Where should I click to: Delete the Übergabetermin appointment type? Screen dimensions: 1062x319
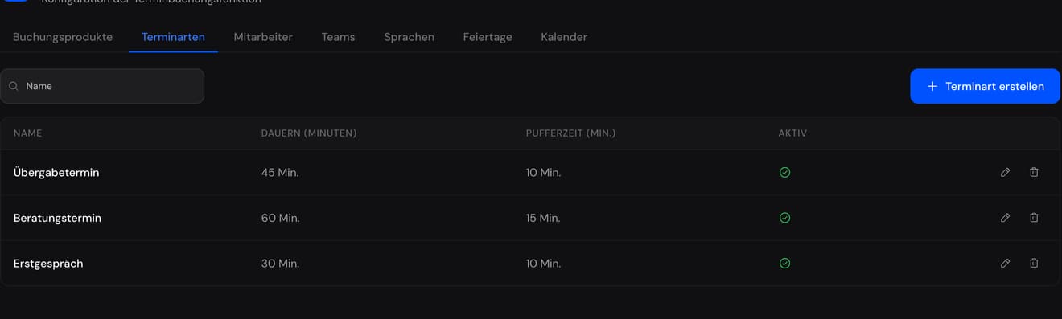[1034, 172]
